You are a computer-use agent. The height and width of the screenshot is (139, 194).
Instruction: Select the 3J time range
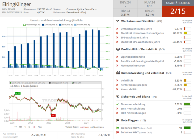pos(29,127)
